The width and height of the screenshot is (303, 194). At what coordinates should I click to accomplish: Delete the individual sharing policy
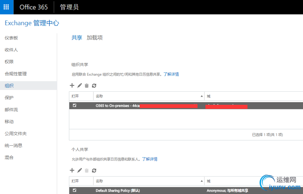(86, 170)
